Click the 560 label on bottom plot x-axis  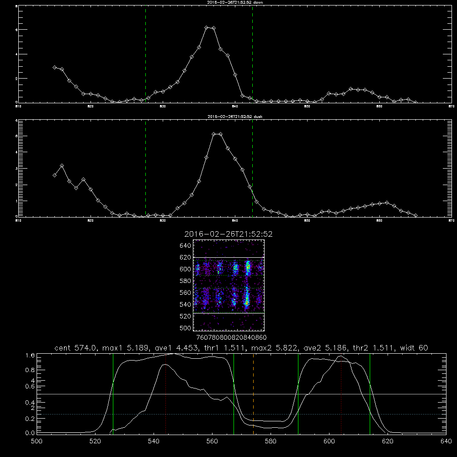coord(212,441)
